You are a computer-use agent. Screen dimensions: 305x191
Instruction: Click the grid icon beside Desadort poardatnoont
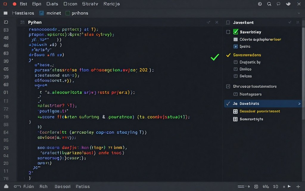click(235, 111)
